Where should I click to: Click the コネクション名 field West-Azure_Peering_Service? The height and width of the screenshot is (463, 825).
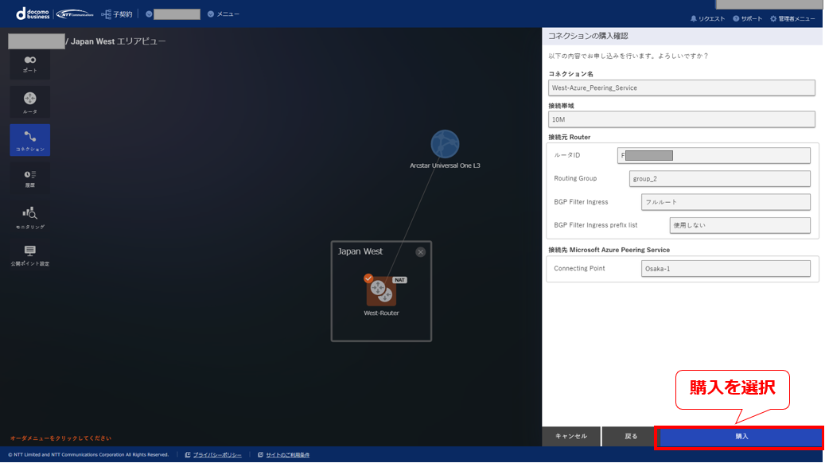tap(681, 88)
